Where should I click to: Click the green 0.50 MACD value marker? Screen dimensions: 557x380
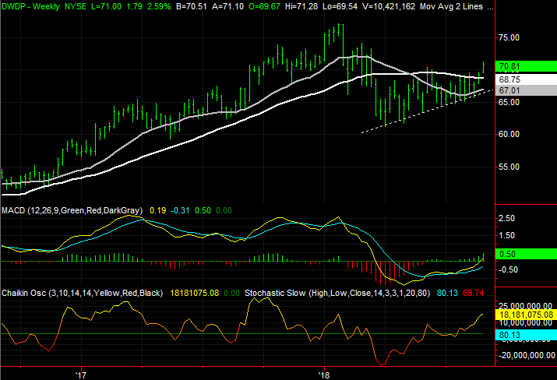527,253
